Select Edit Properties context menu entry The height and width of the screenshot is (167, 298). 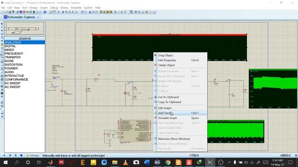(x=180, y=60)
